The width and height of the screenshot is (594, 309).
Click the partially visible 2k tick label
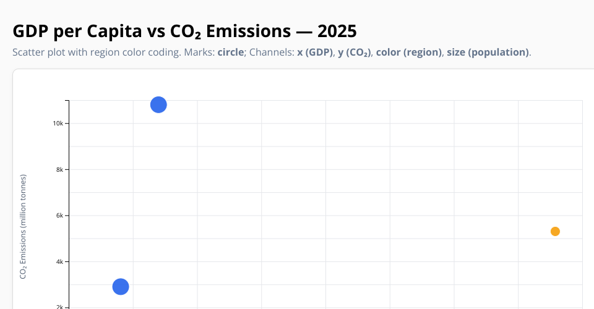coord(60,307)
